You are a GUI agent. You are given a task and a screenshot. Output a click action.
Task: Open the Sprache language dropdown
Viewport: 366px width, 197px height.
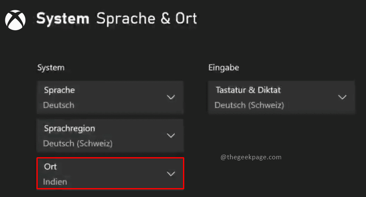click(x=110, y=97)
